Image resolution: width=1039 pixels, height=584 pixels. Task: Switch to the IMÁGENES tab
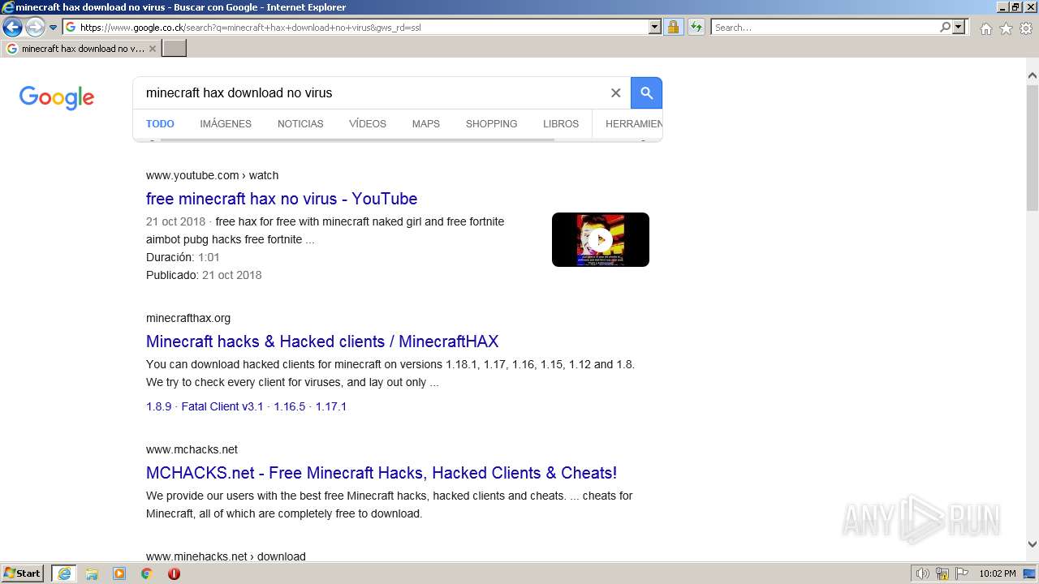pyautogui.click(x=226, y=124)
